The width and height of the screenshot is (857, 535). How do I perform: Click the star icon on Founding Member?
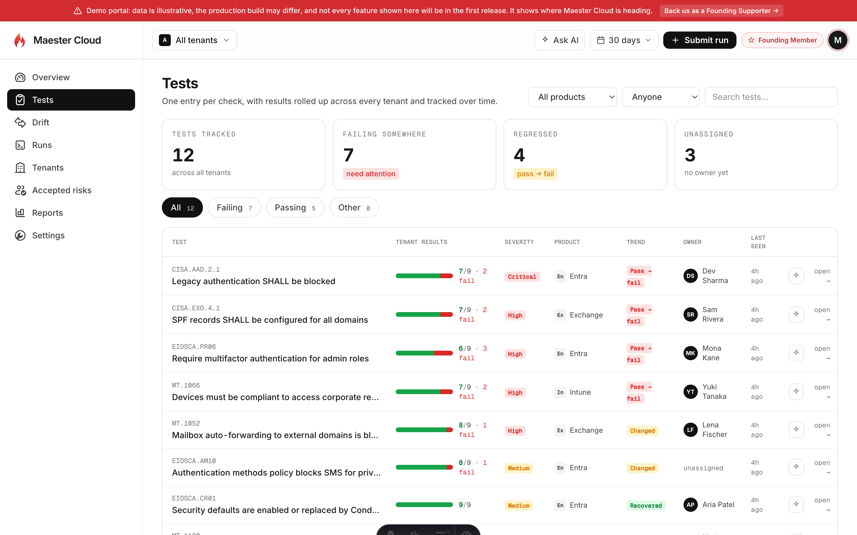coord(751,40)
